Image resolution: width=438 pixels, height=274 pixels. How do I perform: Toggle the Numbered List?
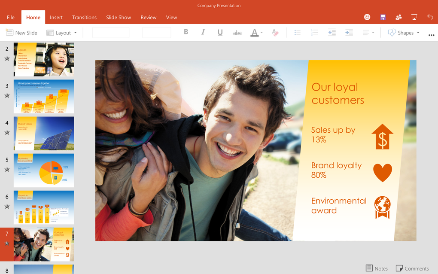pos(314,32)
